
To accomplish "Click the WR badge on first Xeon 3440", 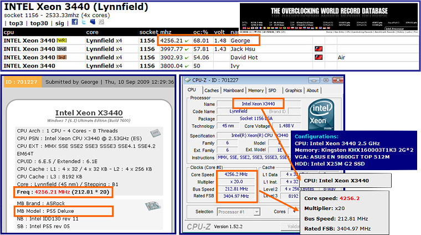I will pyautogui.click(x=62, y=40).
